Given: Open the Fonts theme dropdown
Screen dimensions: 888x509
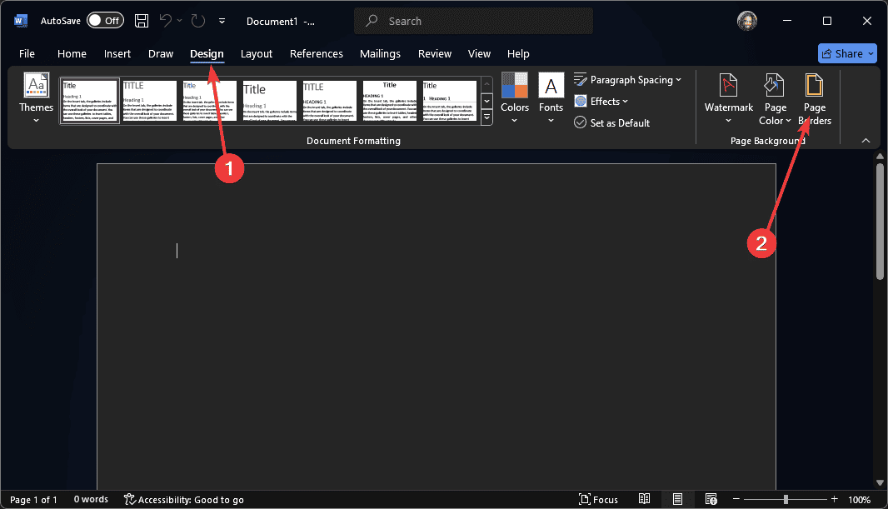Looking at the screenshot, I should (x=551, y=98).
